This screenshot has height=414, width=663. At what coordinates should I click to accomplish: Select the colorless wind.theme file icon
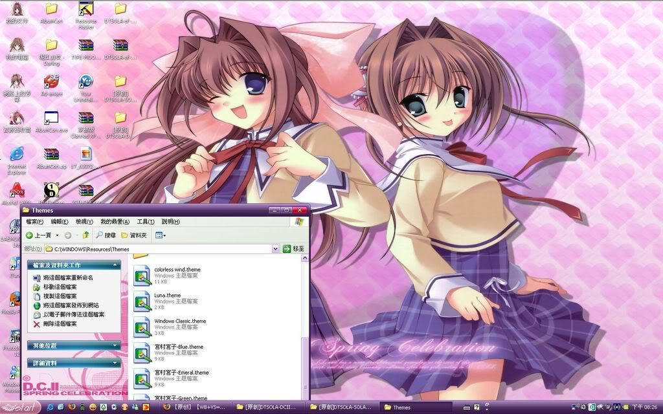coord(142,276)
